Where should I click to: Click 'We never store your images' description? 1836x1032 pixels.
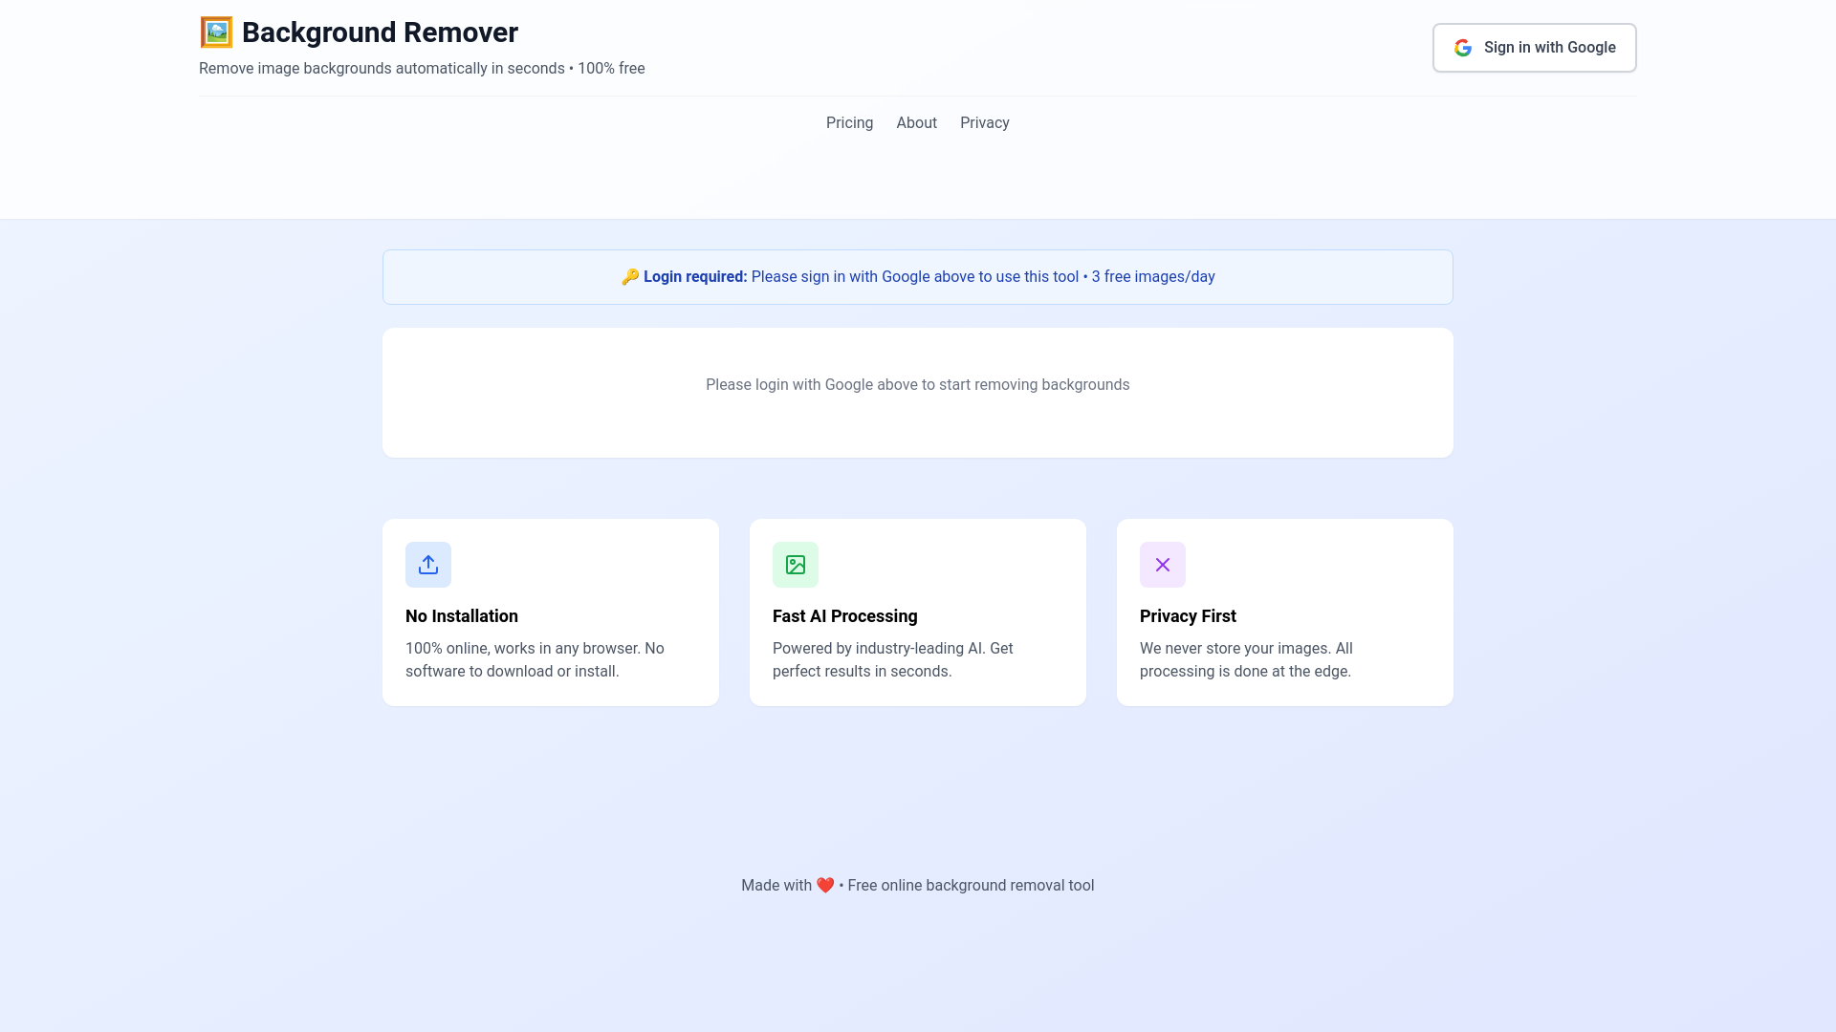point(1246,659)
